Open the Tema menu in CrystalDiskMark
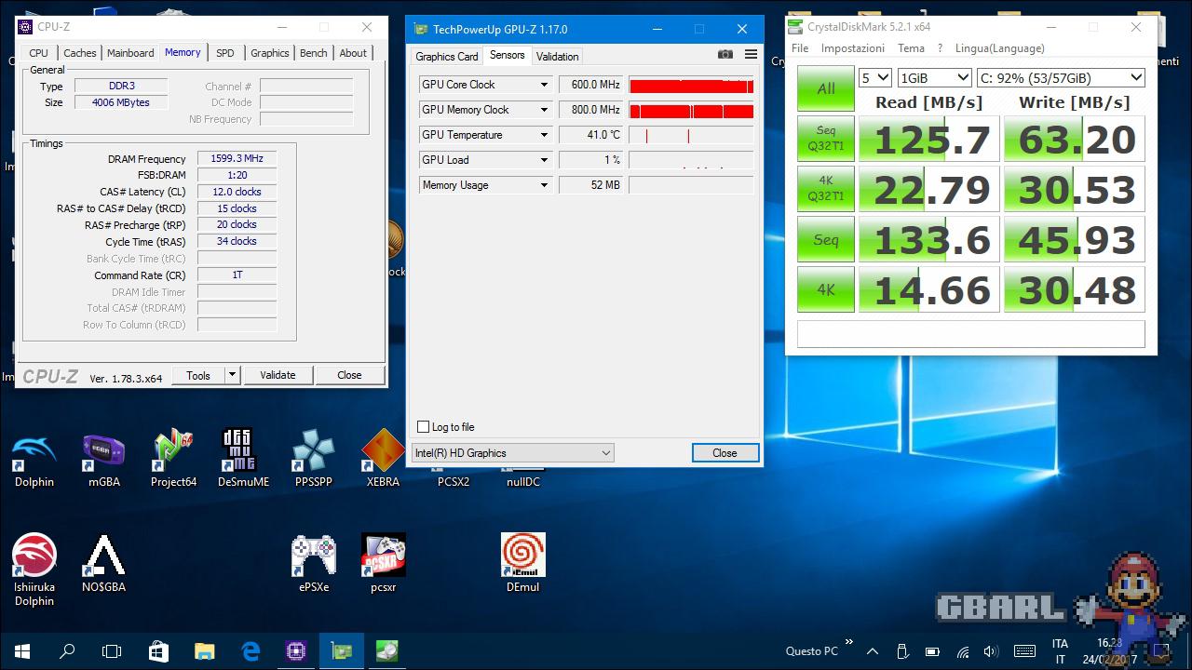This screenshot has width=1192, height=670. click(x=911, y=48)
